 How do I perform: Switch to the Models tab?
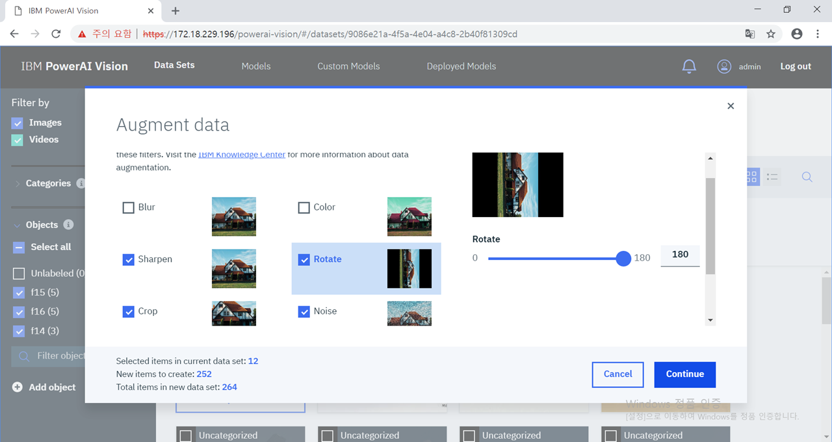255,66
